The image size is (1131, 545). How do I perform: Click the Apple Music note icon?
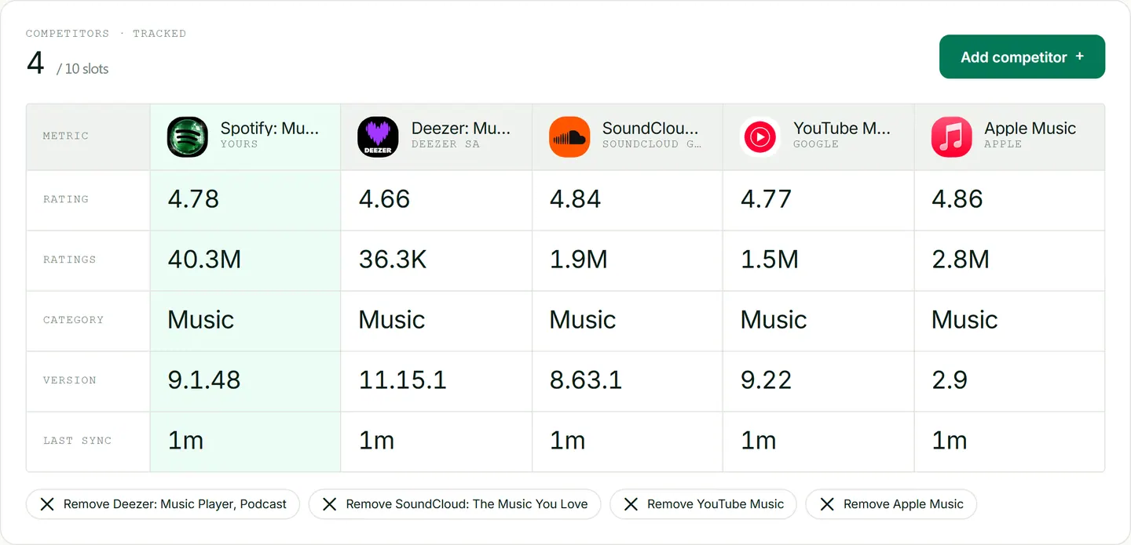951,136
